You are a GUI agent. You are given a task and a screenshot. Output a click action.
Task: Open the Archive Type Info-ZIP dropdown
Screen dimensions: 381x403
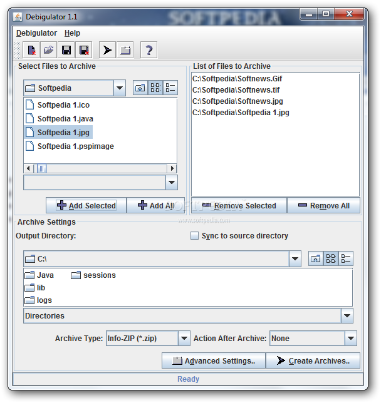click(184, 338)
